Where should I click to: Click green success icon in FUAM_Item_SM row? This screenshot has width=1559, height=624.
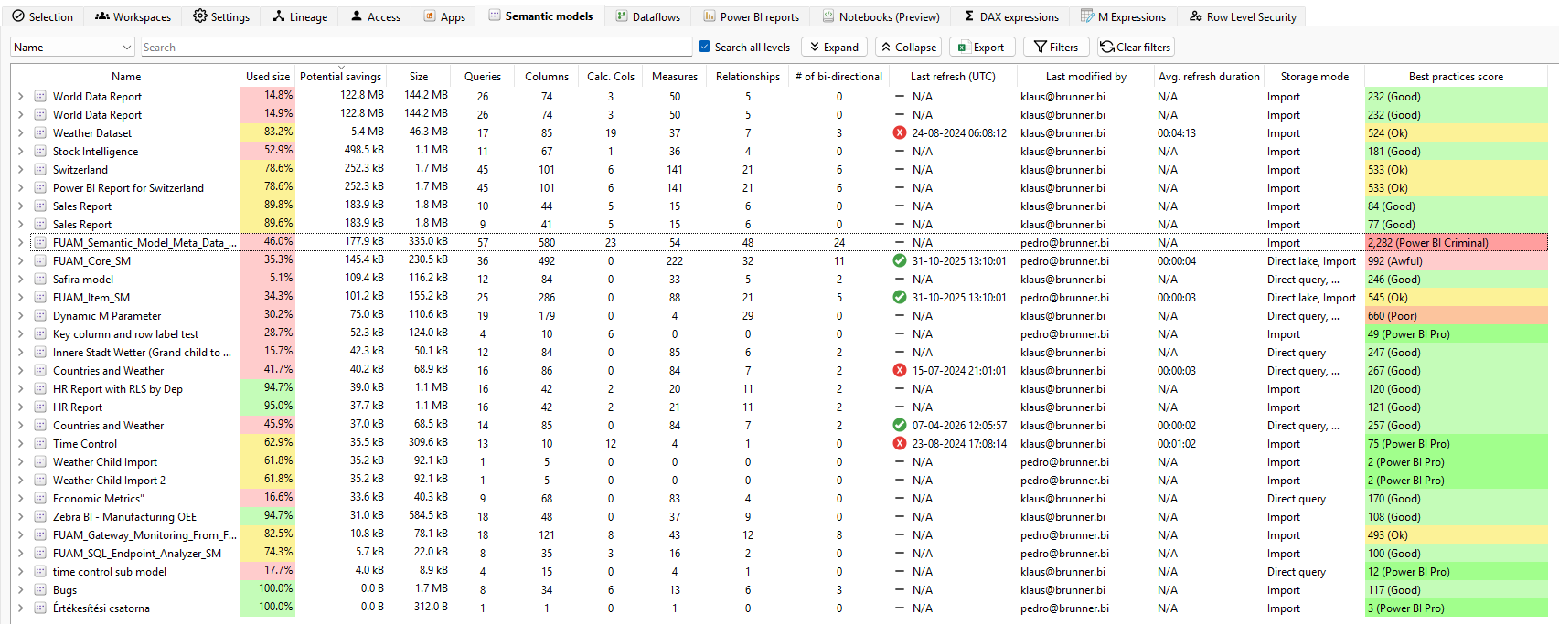point(900,297)
